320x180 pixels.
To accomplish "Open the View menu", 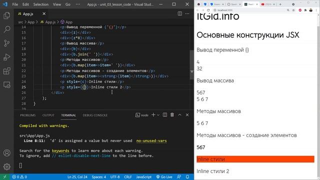I will click(x=57, y=4).
